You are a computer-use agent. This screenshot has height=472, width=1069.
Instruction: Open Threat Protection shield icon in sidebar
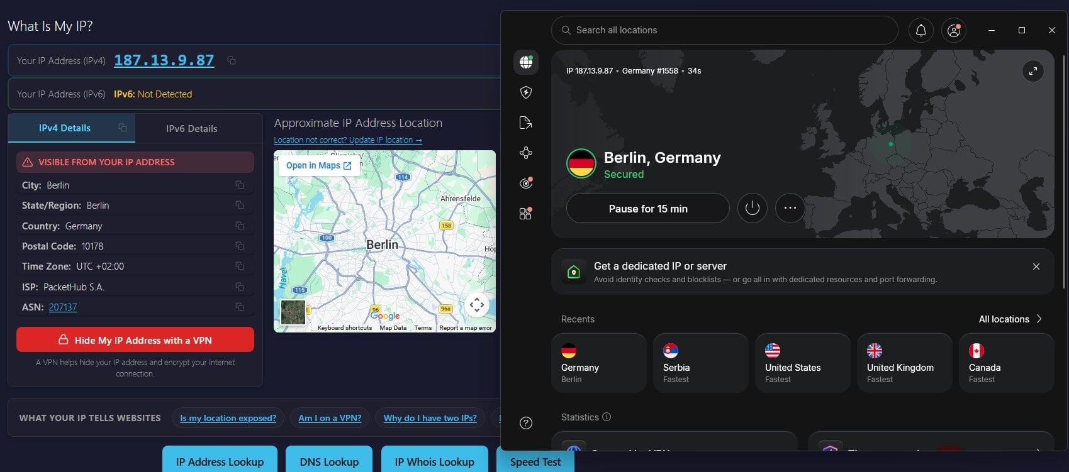(526, 92)
